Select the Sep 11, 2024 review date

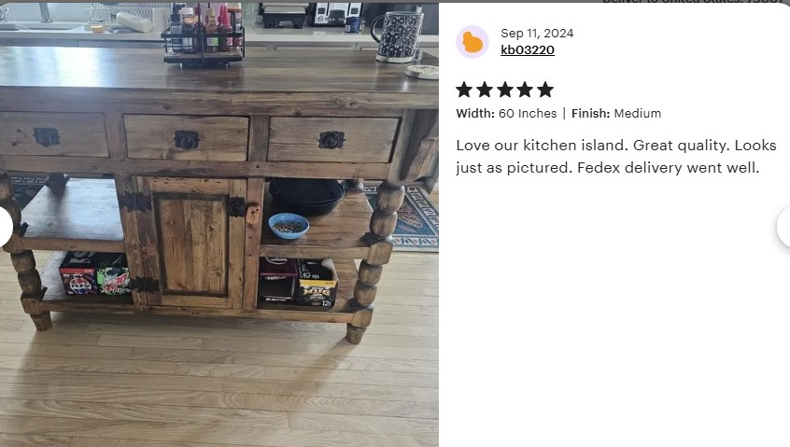pyautogui.click(x=537, y=34)
